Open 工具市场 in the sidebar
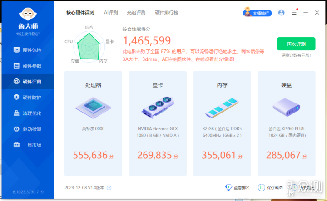The width and height of the screenshot is (327, 201). (28, 145)
